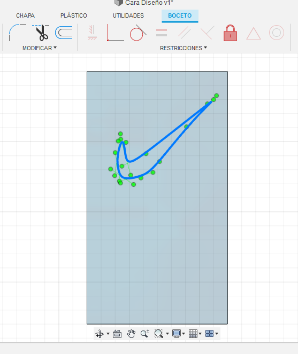Expand the Display Settings dropdown arrow

click(x=184, y=334)
